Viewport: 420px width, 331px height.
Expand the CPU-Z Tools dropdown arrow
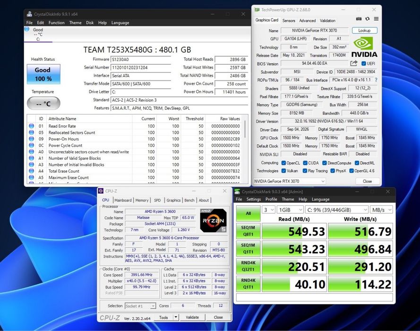pyautogui.click(x=176, y=317)
